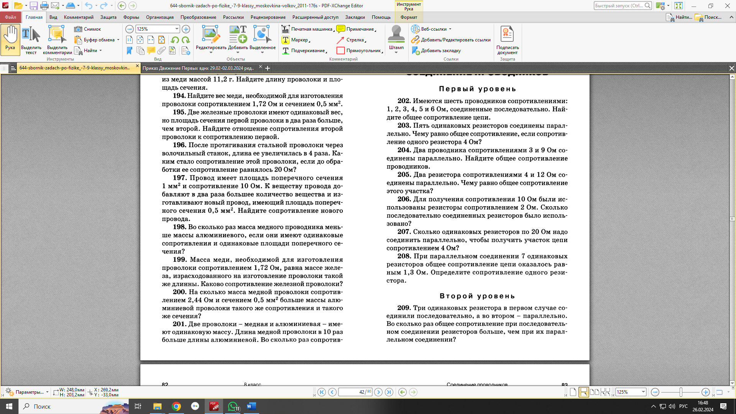Expand Буфер обмена dropdown arrow

click(118, 40)
